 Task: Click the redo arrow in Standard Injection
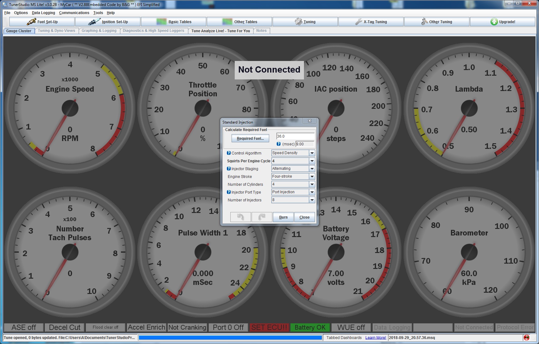[262, 217]
